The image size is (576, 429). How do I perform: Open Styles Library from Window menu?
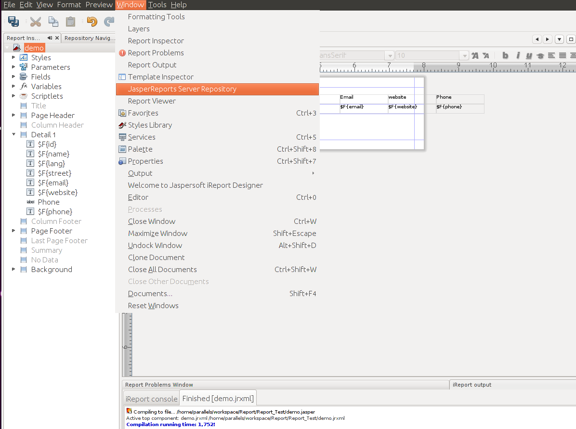(x=218, y=125)
